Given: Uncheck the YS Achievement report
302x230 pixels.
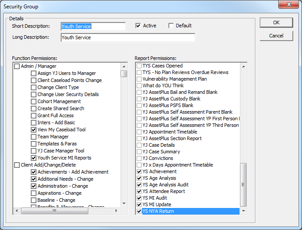Looking at the screenshot, I should [x=139, y=172].
